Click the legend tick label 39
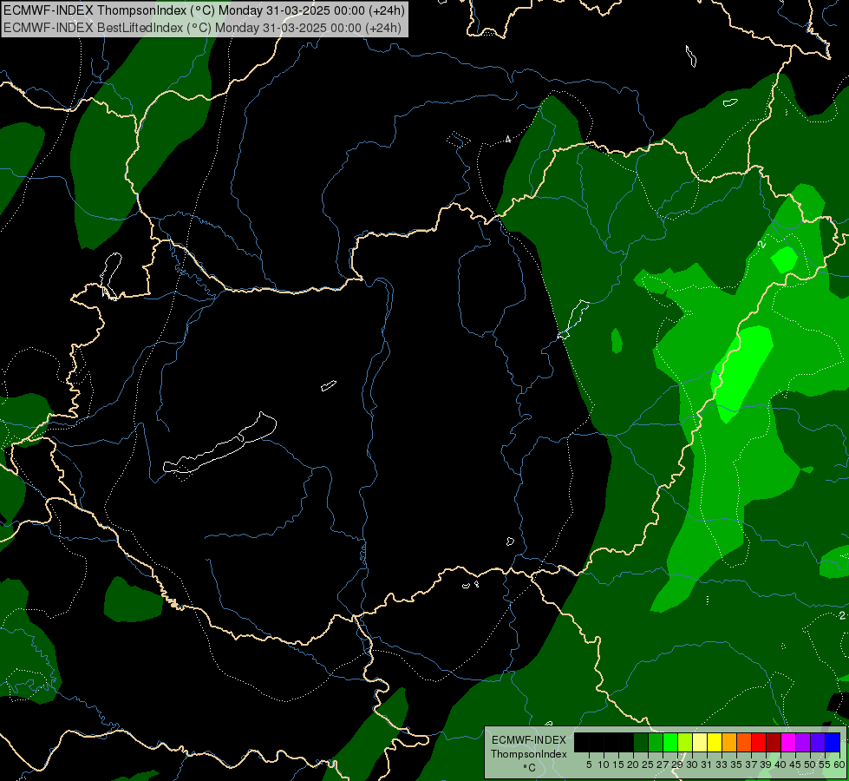This screenshot has width=849, height=781. [766, 765]
